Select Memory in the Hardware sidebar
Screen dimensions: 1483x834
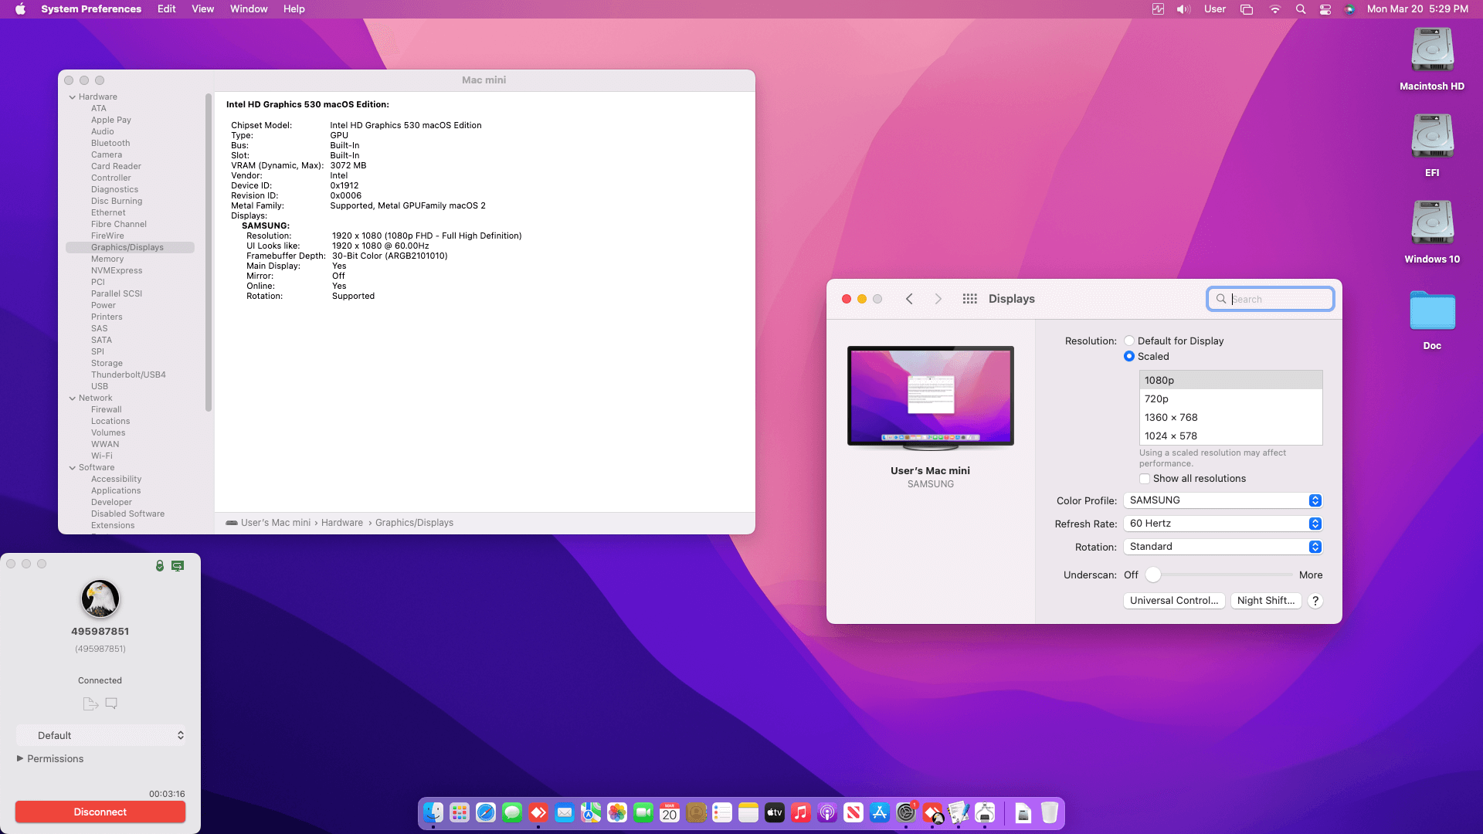pos(107,259)
